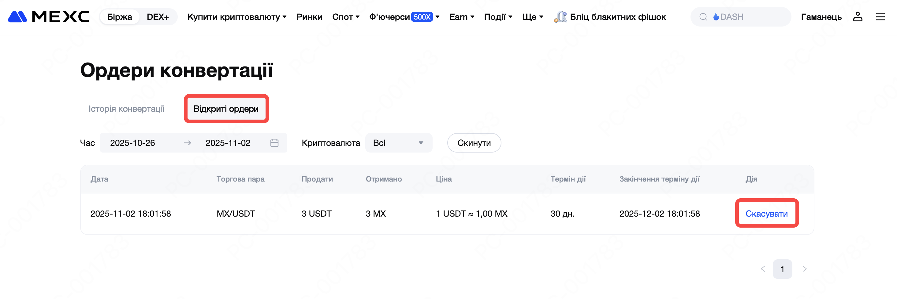Open the calendar date picker icon
The width and height of the screenshot is (897, 299).
point(274,143)
